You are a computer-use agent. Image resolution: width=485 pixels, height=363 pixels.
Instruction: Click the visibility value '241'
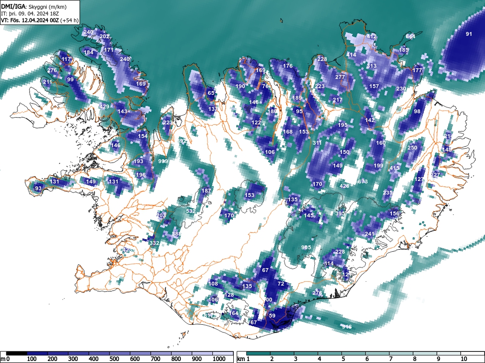pos(370,234)
